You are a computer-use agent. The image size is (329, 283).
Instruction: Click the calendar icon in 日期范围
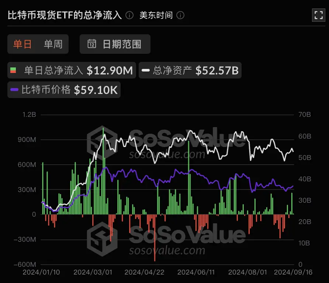(91, 44)
